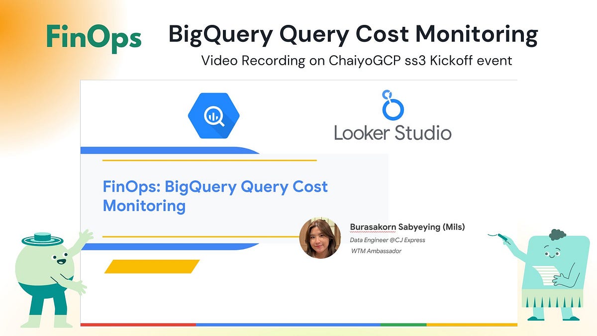Click the name 'Burasakorn Sabyeying (Mils)'
Viewport: 597px width, 336px height.
point(407,227)
